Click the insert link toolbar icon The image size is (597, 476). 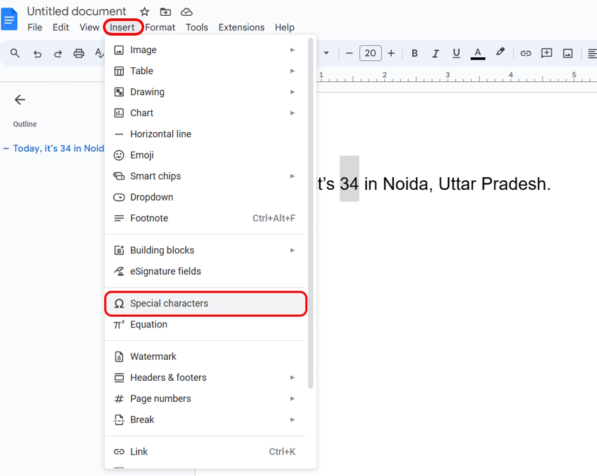click(526, 53)
